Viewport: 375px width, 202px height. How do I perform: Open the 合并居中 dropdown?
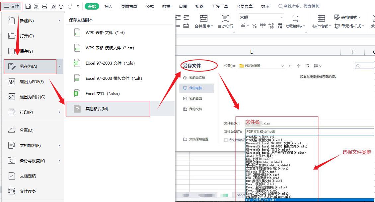[204, 26]
